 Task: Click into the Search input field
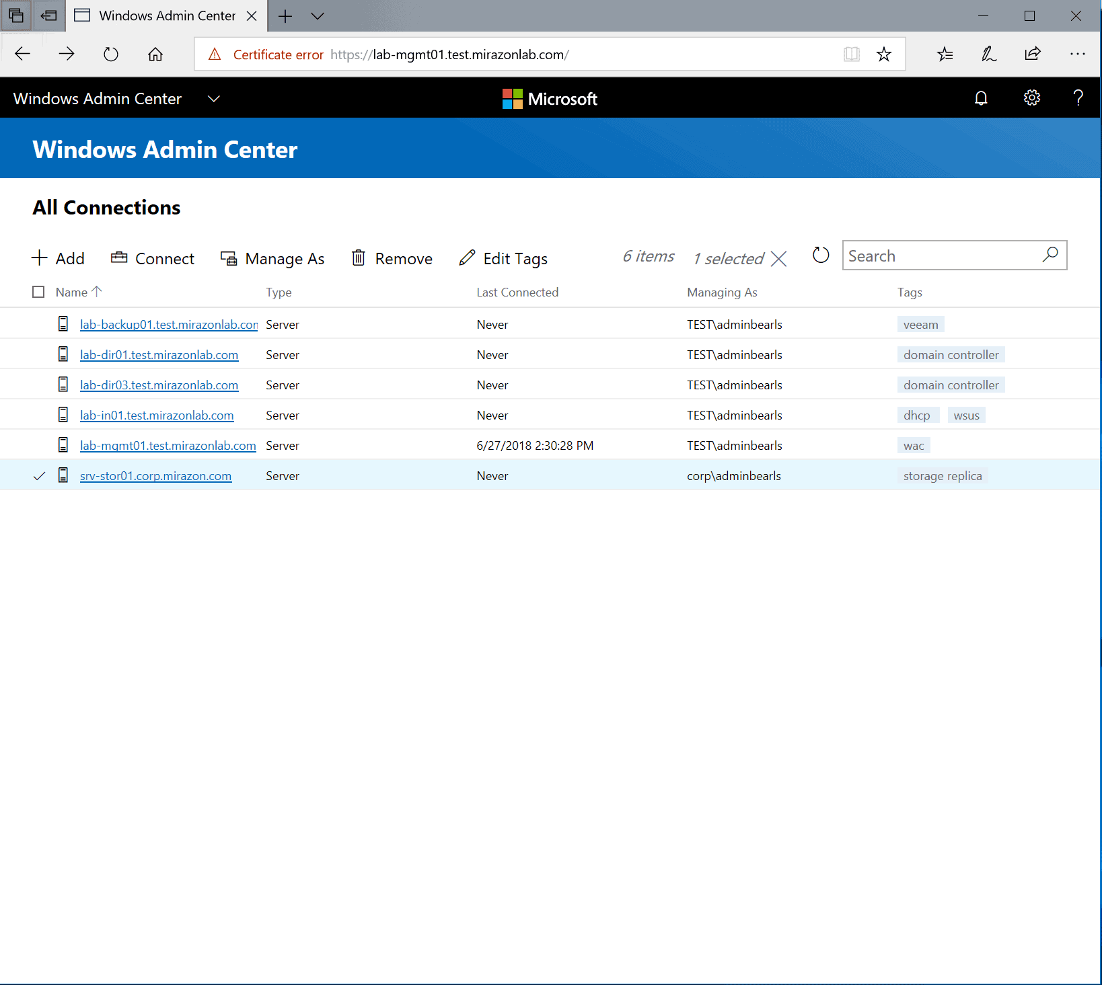(x=939, y=256)
